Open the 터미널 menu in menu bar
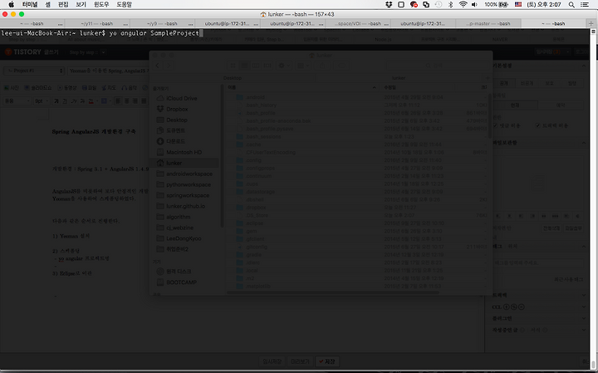Image resolution: width=598 pixels, height=373 pixels. click(x=30, y=5)
